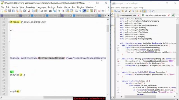Click the sync with editor icon in jadx-gui
Screen dimensions: 179x100
pyautogui.click(x=123, y=11)
